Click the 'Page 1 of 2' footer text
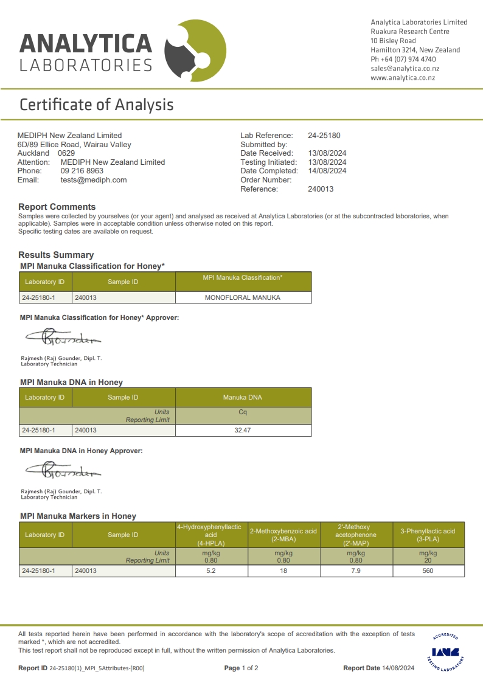The height and width of the screenshot is (683, 483). click(x=241, y=668)
